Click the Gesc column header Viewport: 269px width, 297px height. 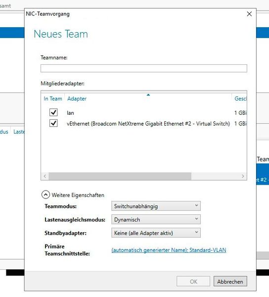[x=241, y=99]
